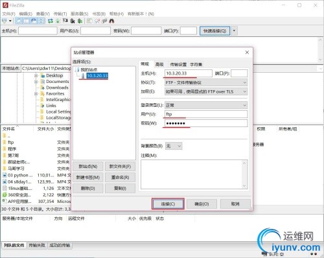Click the 确定(O) button
Viewport: 324px width, 258px height.
202,204
